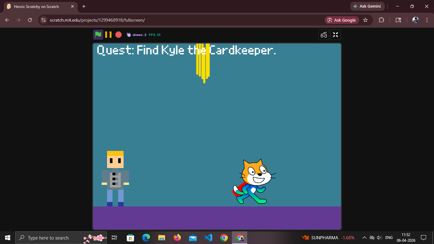434x244 pixels.
Task: Open a new browser tab
Action: (84, 6)
